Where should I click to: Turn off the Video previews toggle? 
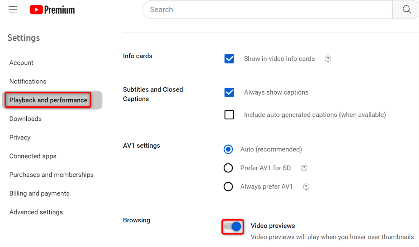point(233,226)
